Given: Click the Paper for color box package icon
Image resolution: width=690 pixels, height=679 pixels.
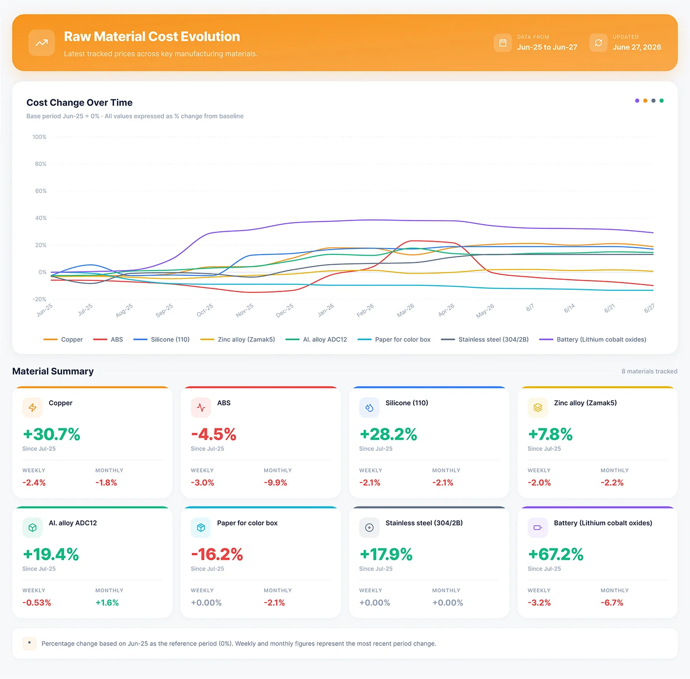Looking at the screenshot, I should (201, 528).
